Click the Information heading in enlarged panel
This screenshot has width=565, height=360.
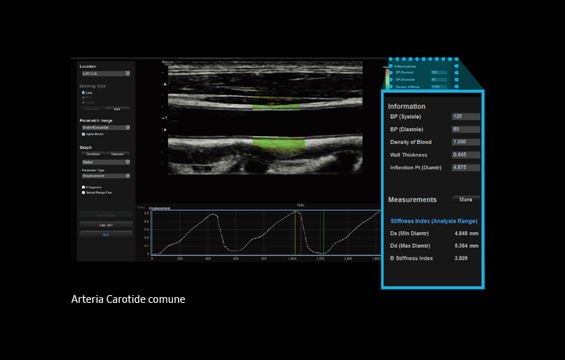click(407, 107)
